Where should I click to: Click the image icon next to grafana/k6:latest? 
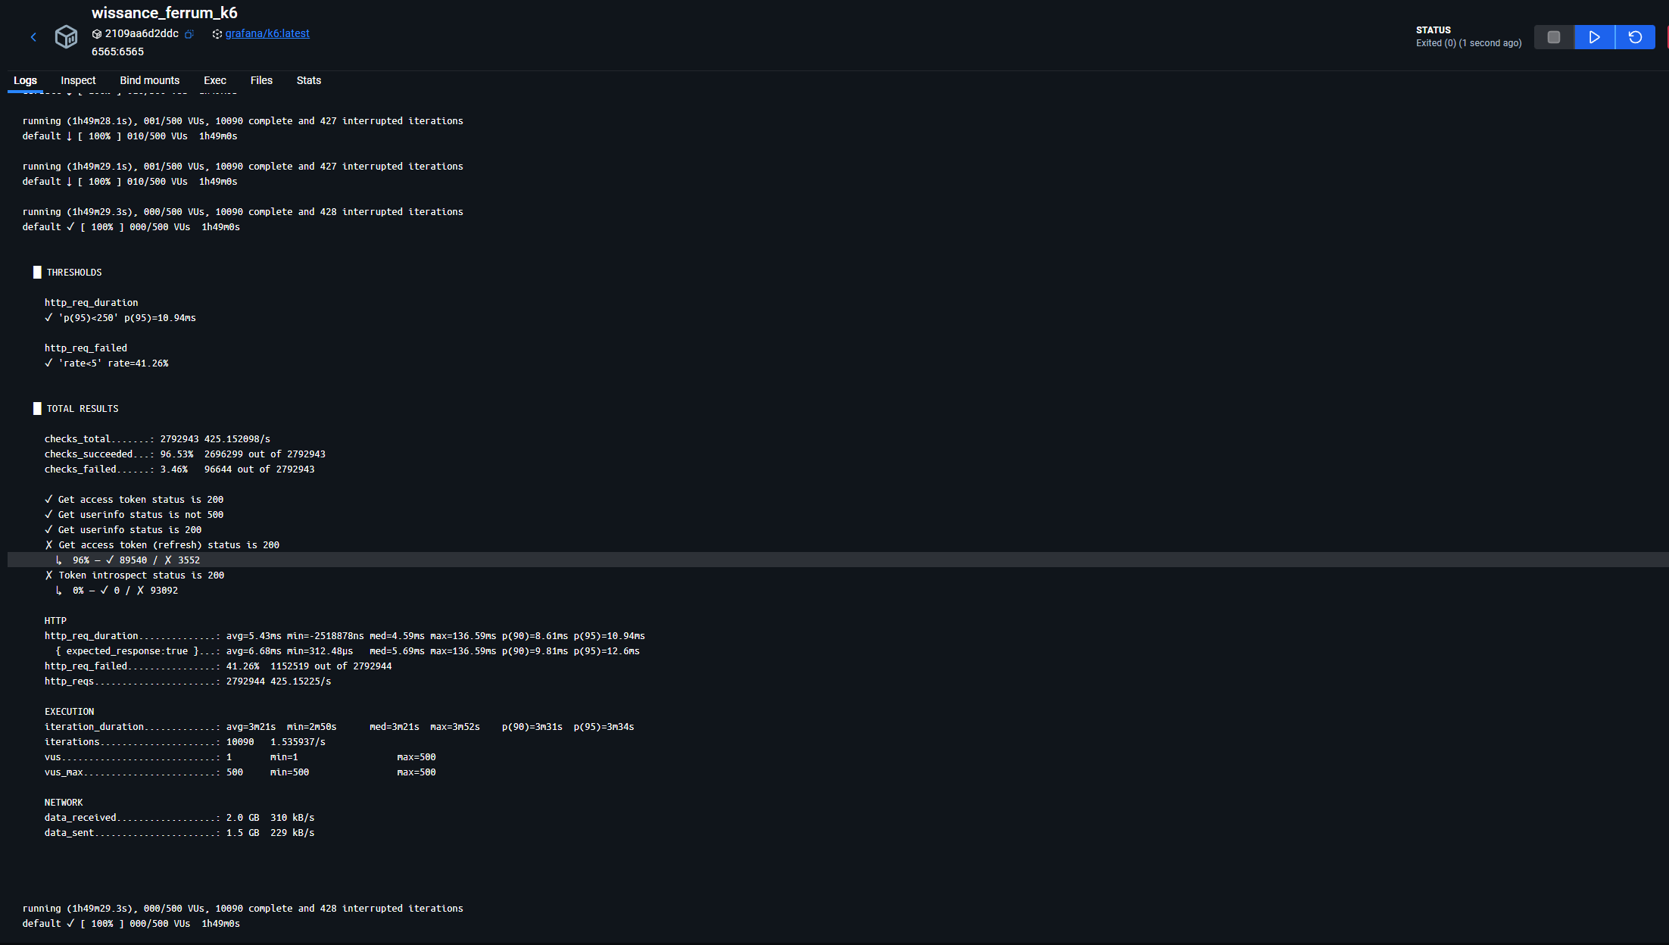[217, 33]
